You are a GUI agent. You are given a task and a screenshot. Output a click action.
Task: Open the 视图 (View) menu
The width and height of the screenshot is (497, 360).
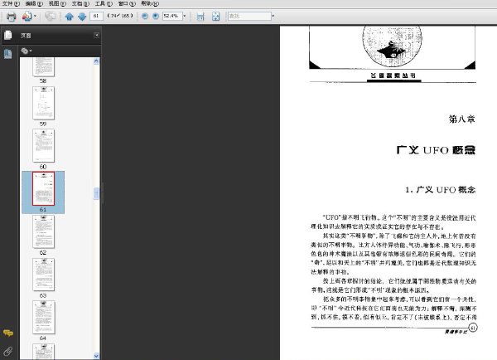pos(57,3)
